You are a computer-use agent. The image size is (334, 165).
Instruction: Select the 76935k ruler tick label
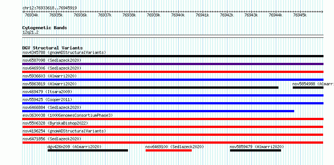pyautogui.click(x=56, y=15)
